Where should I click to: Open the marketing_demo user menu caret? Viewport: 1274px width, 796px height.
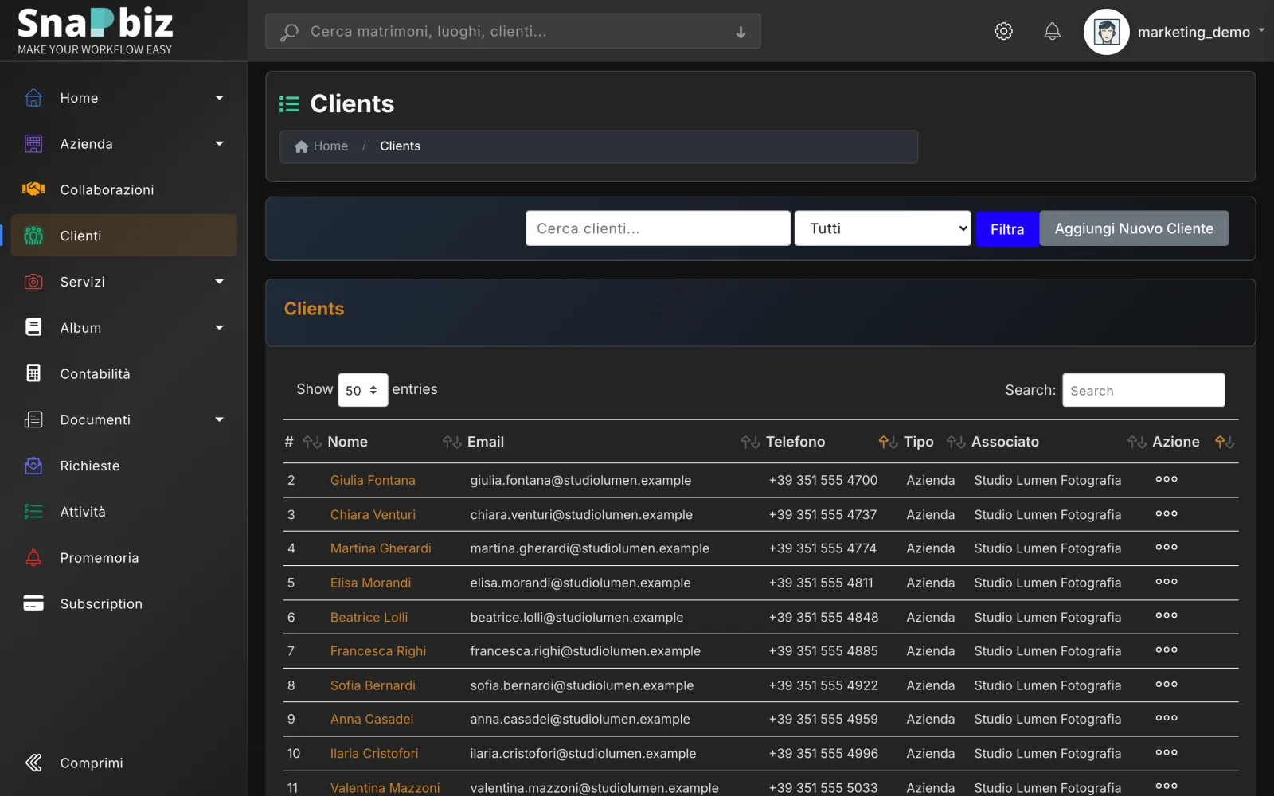pos(1261,32)
